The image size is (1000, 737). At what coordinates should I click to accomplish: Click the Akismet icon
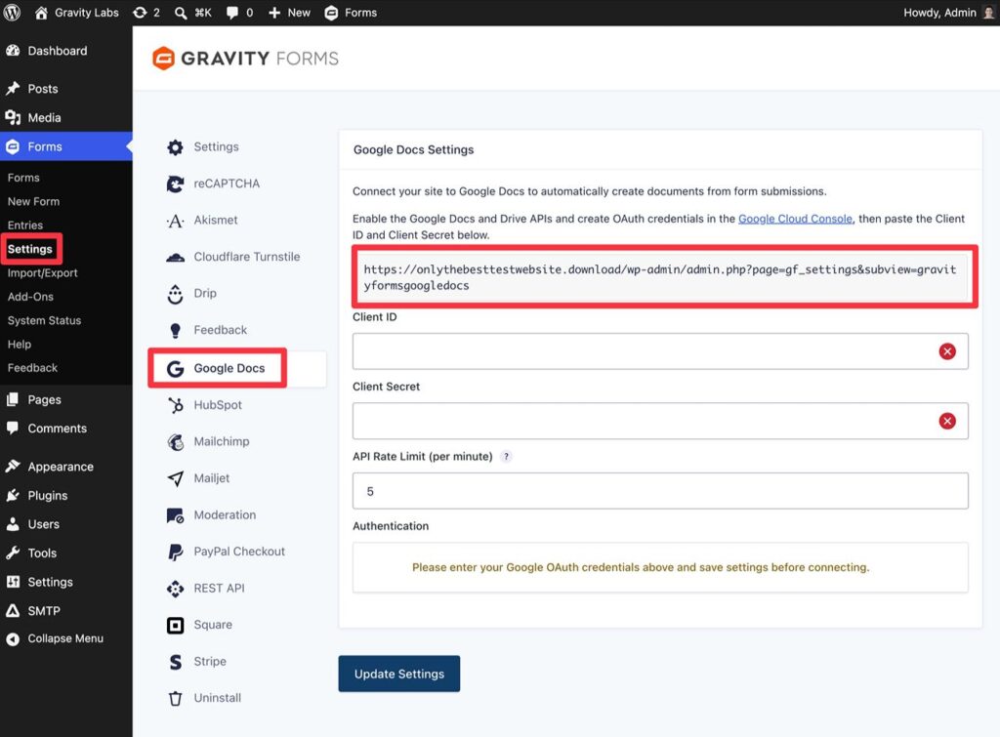click(175, 221)
